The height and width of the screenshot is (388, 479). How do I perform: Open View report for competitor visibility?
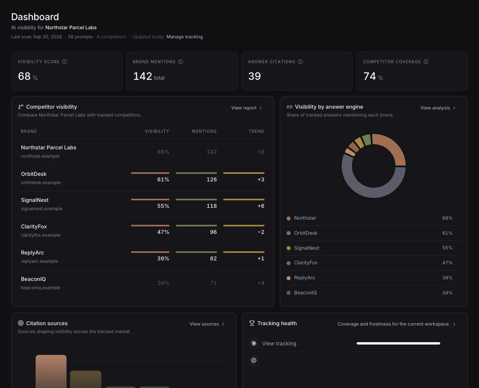244,108
